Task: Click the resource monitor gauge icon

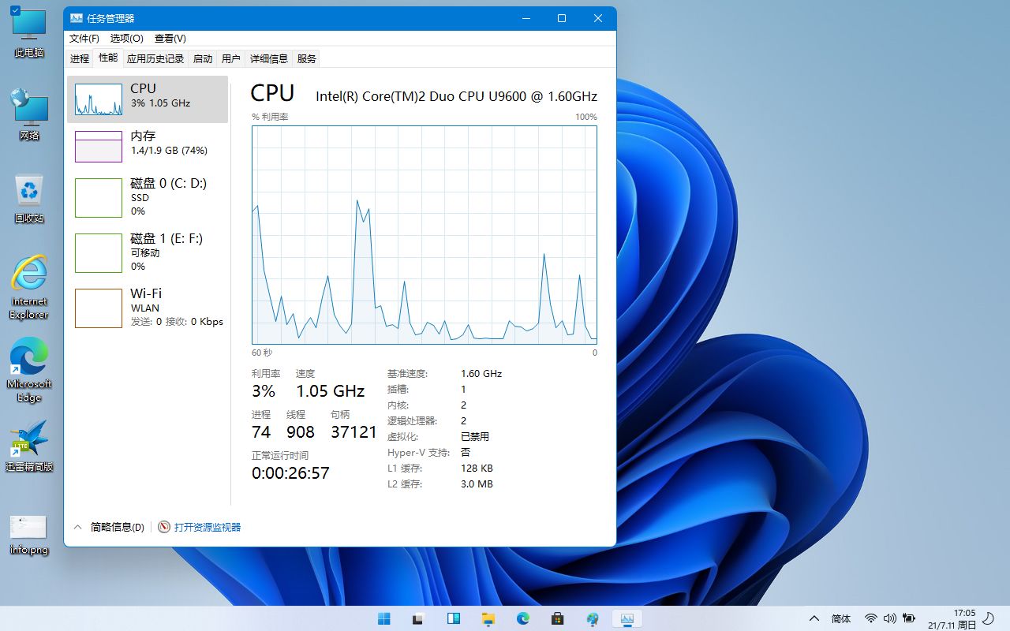Action: (x=164, y=527)
